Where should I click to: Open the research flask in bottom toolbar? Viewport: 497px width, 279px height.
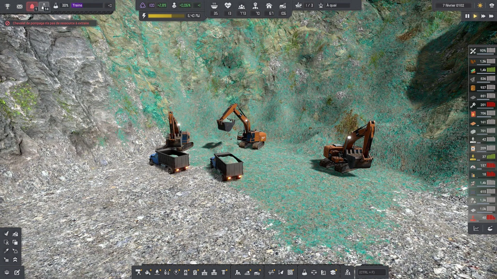(x=304, y=272)
